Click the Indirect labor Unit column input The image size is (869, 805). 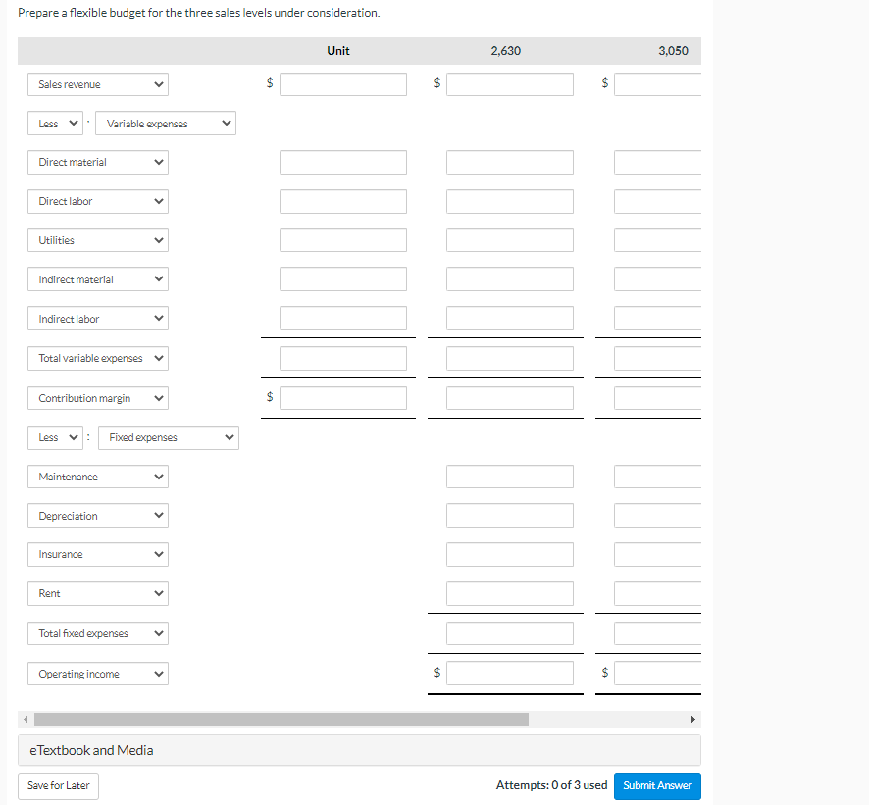pyautogui.click(x=343, y=319)
